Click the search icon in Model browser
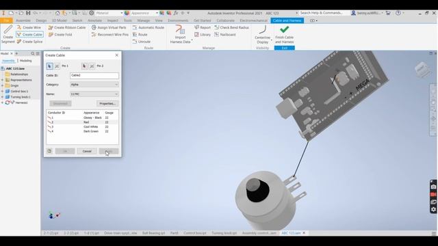Screen dimensions: 438x246 coord(33,53)
